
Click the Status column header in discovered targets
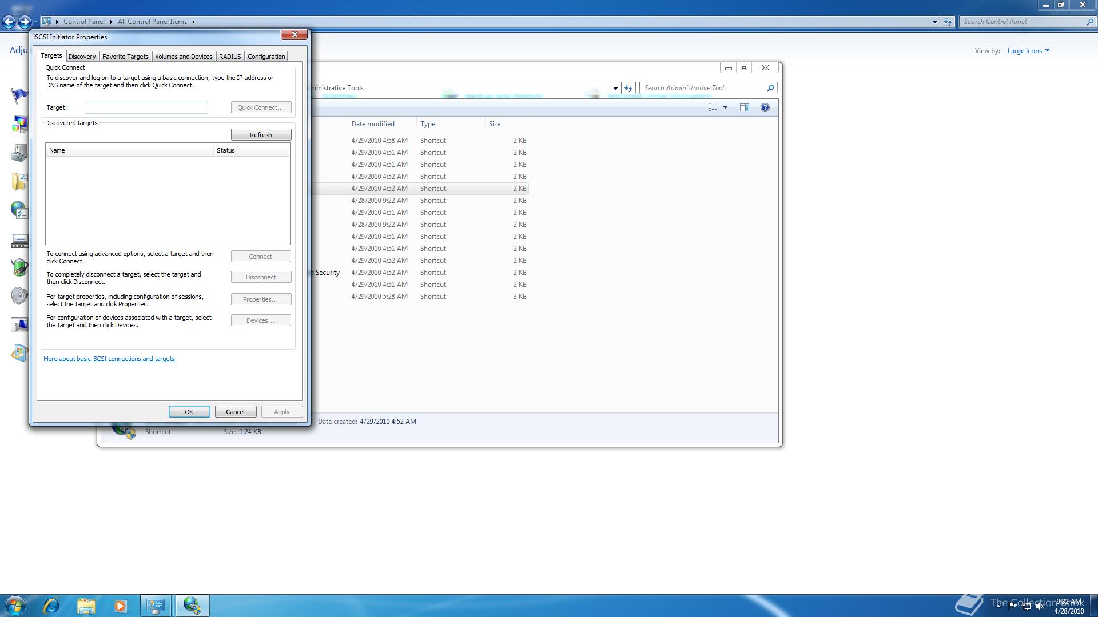click(252, 150)
